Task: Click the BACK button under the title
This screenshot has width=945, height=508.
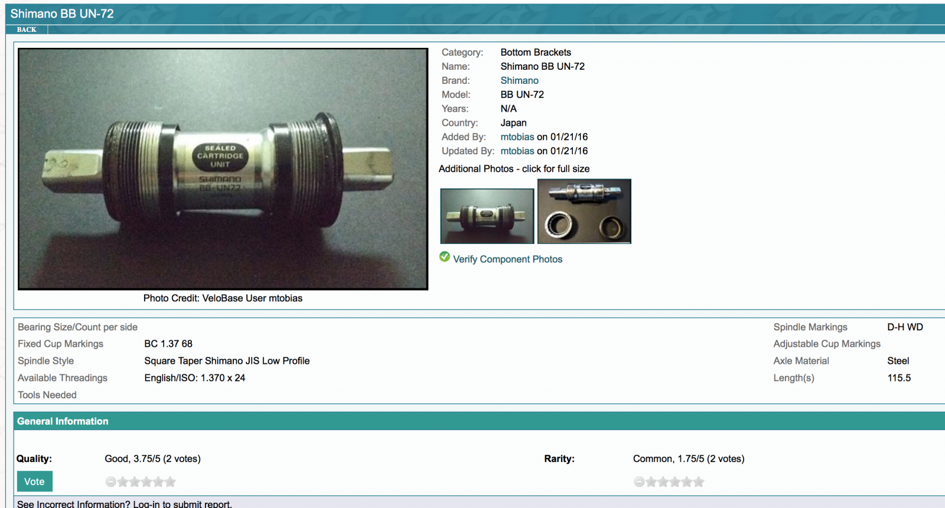Action: click(x=27, y=30)
